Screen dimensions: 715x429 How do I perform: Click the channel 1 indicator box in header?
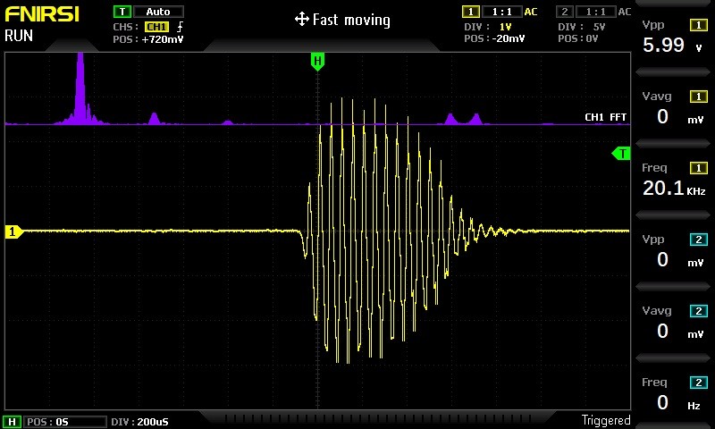click(471, 12)
